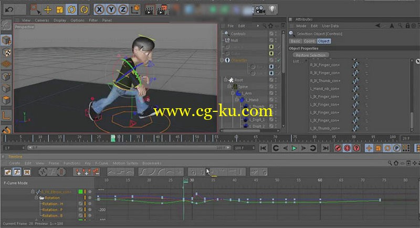
Task: Click Render to Picture Viewer icon
Action: click(x=162, y=10)
